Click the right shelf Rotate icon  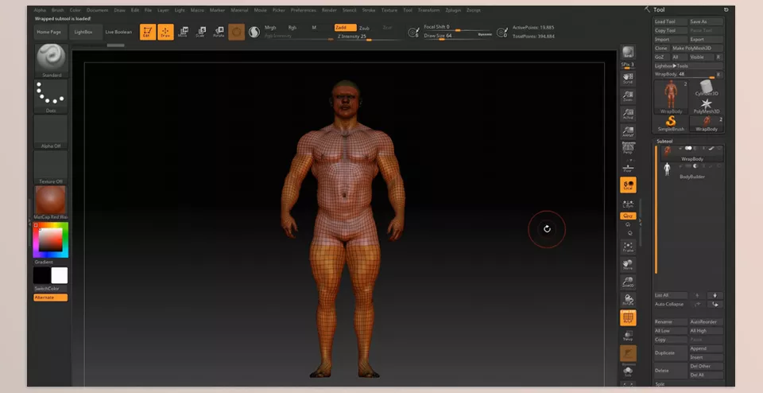click(628, 299)
